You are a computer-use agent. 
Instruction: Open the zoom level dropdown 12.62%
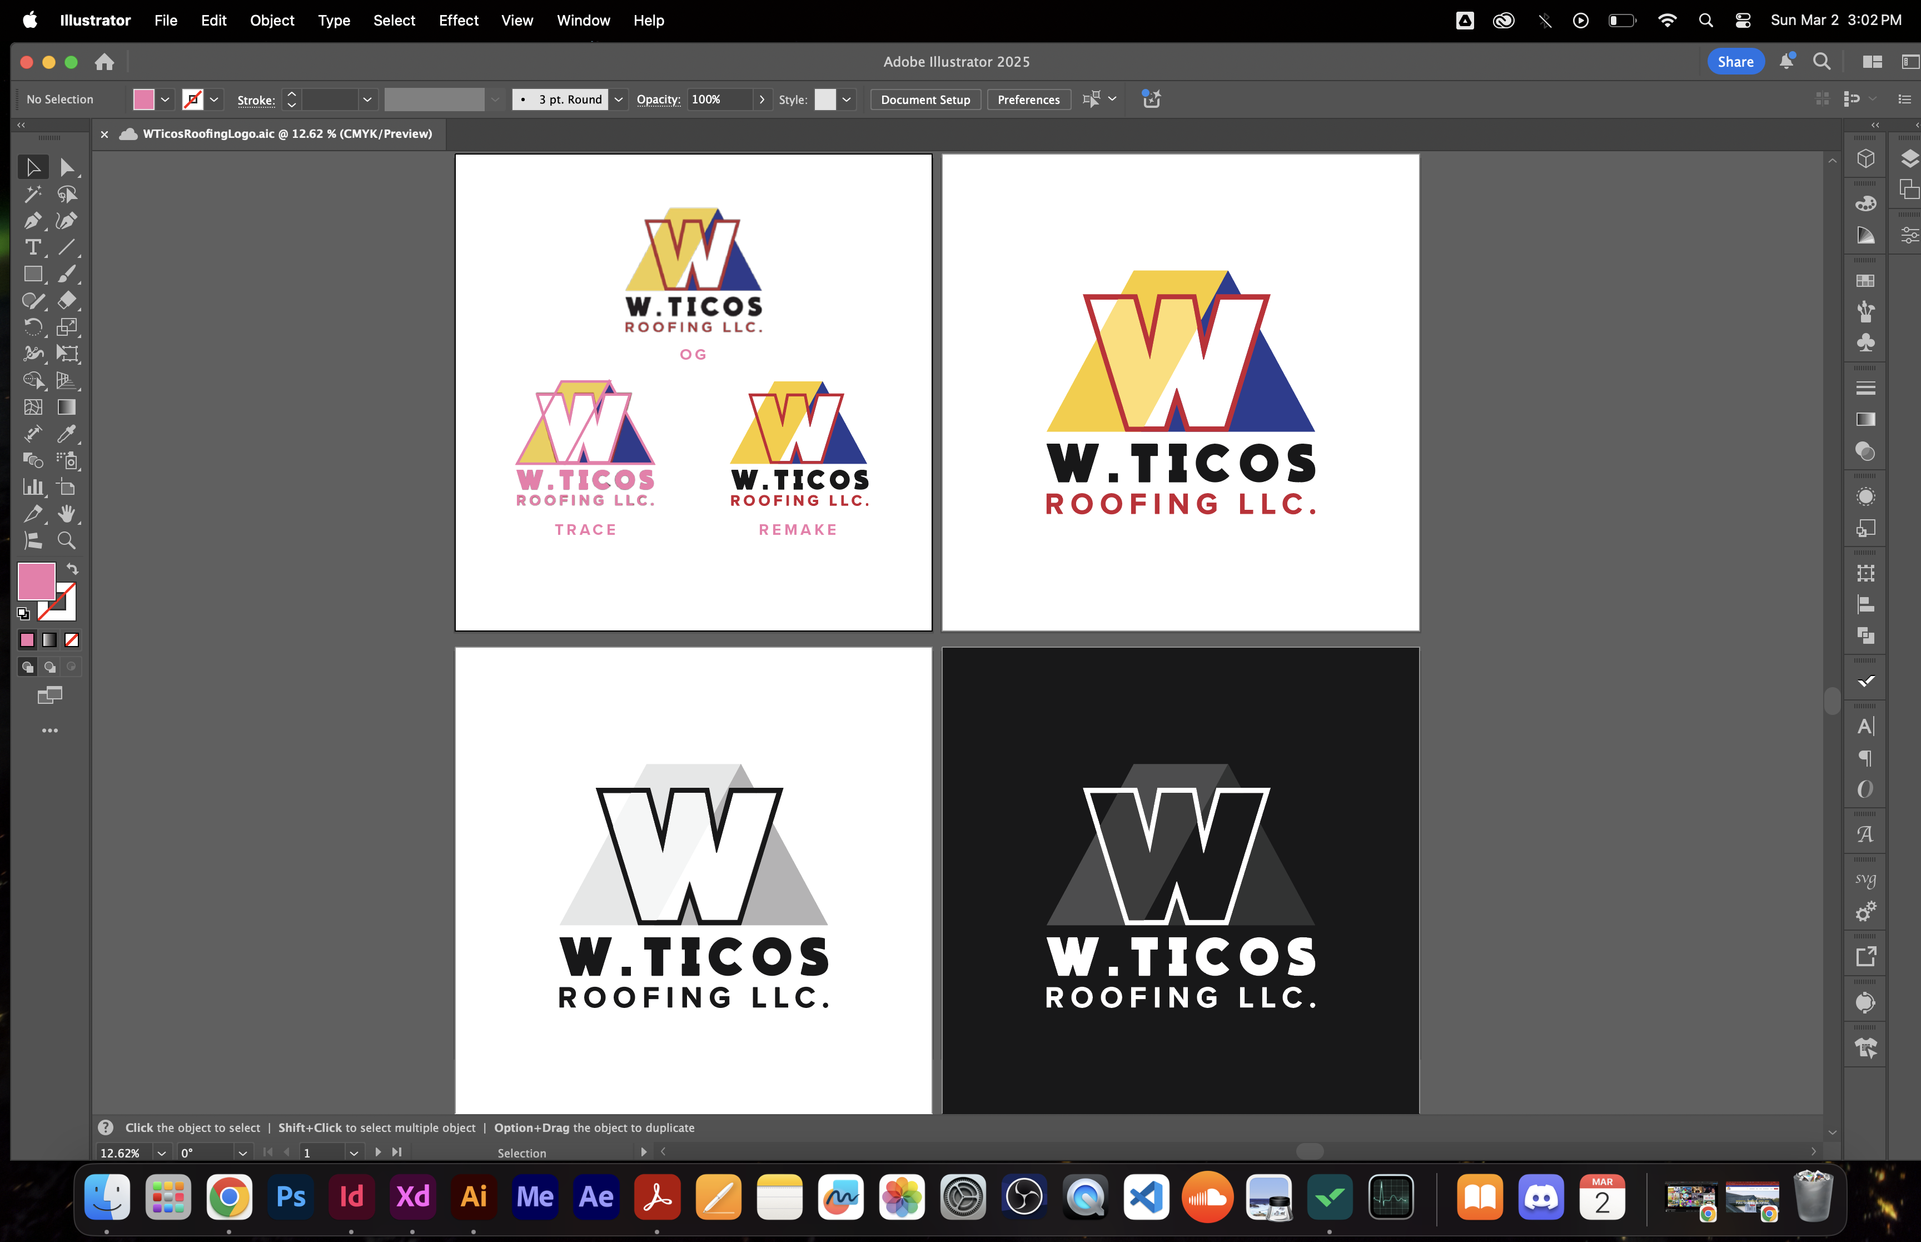pyautogui.click(x=161, y=1152)
